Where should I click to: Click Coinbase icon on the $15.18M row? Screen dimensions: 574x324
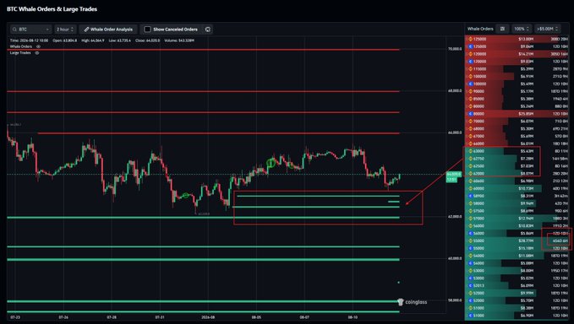point(470,248)
